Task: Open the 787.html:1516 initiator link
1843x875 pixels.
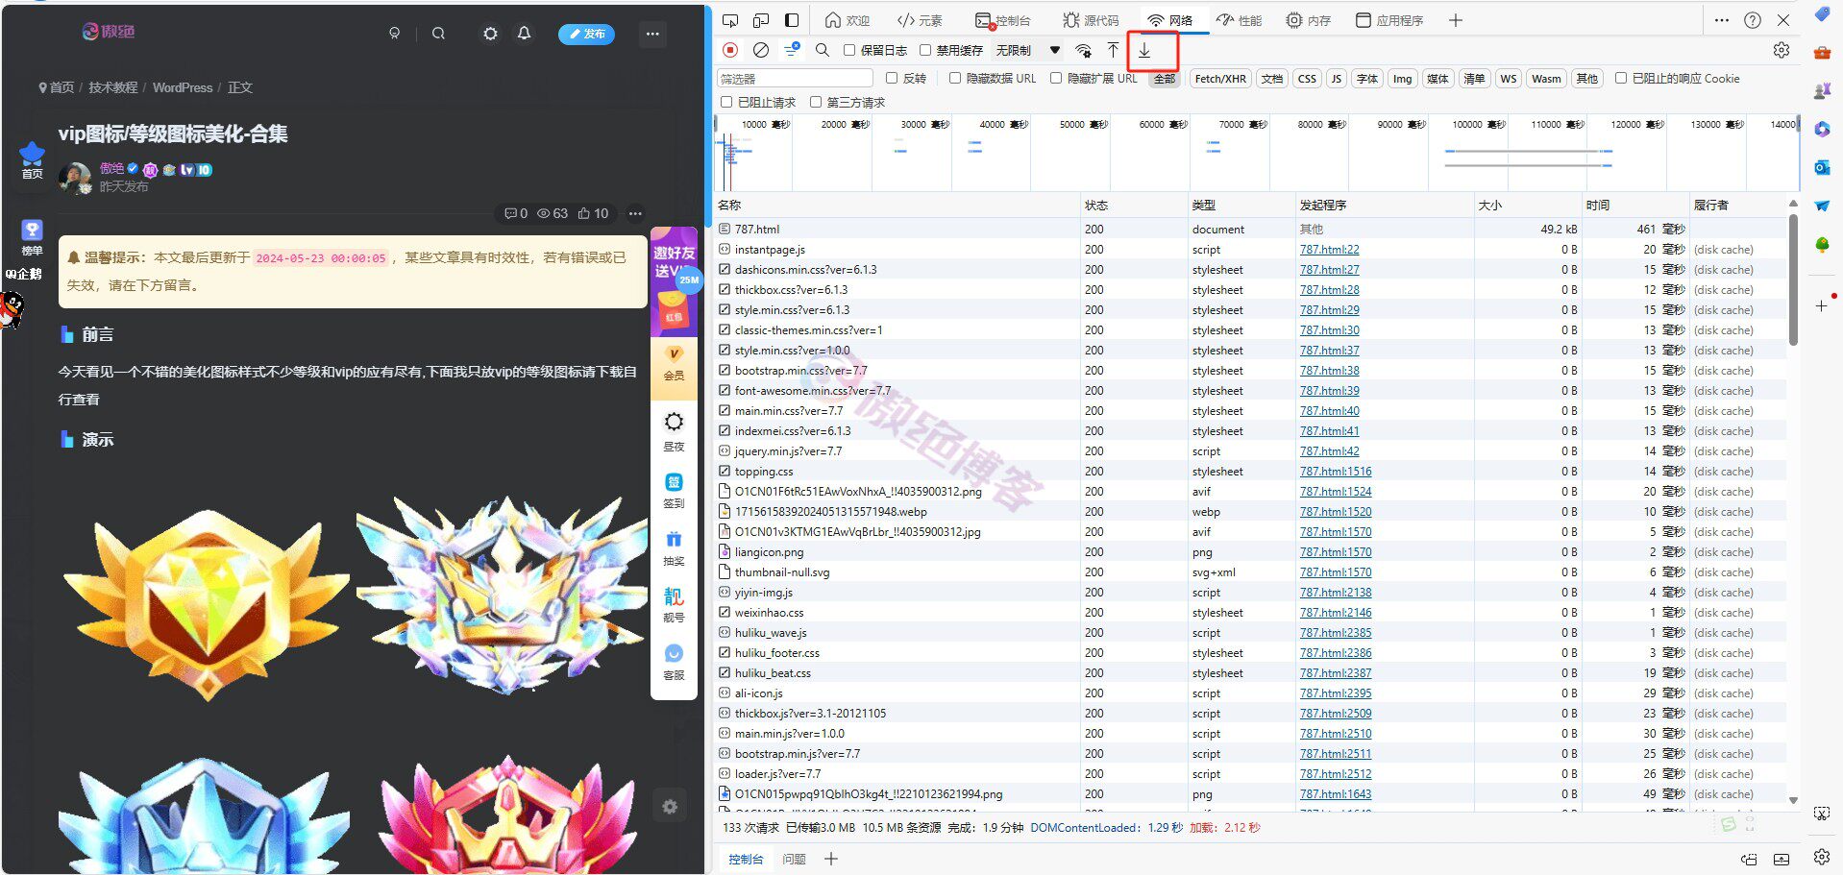Action: [x=1335, y=471]
